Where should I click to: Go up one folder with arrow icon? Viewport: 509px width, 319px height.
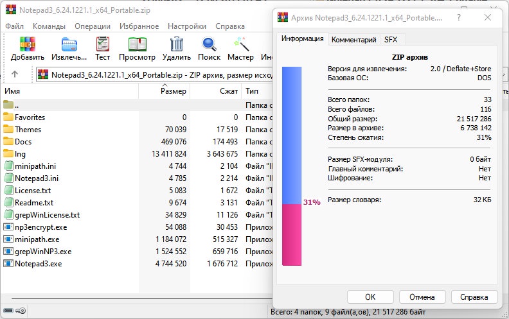point(15,74)
